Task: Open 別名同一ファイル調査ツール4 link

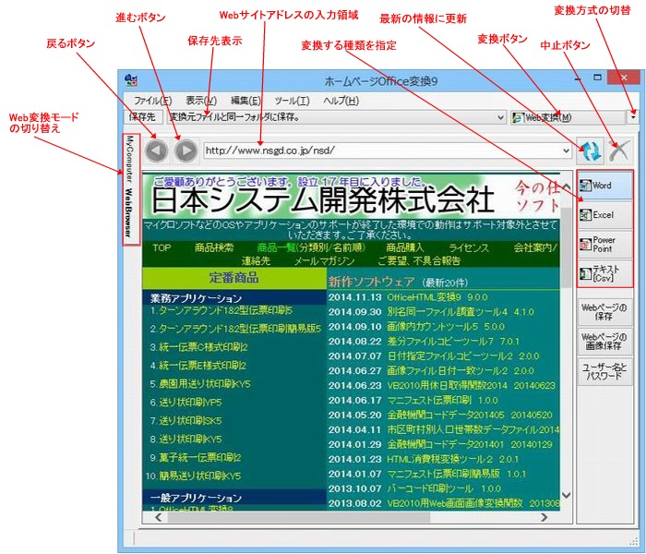Action: coord(461,312)
